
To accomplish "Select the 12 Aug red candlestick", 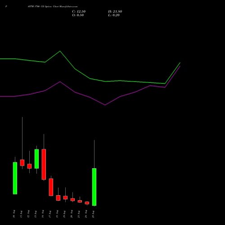I will pyautogui.click(x=29, y=166).
